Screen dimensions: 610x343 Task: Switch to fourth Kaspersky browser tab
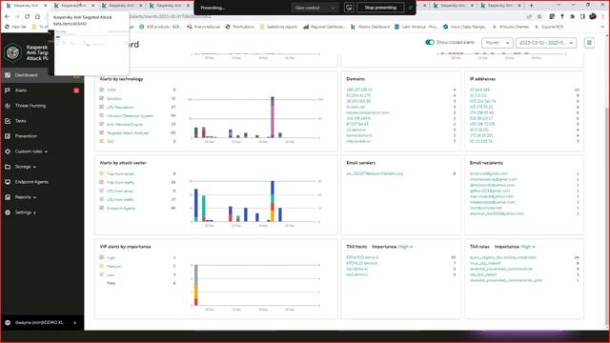point(170,6)
